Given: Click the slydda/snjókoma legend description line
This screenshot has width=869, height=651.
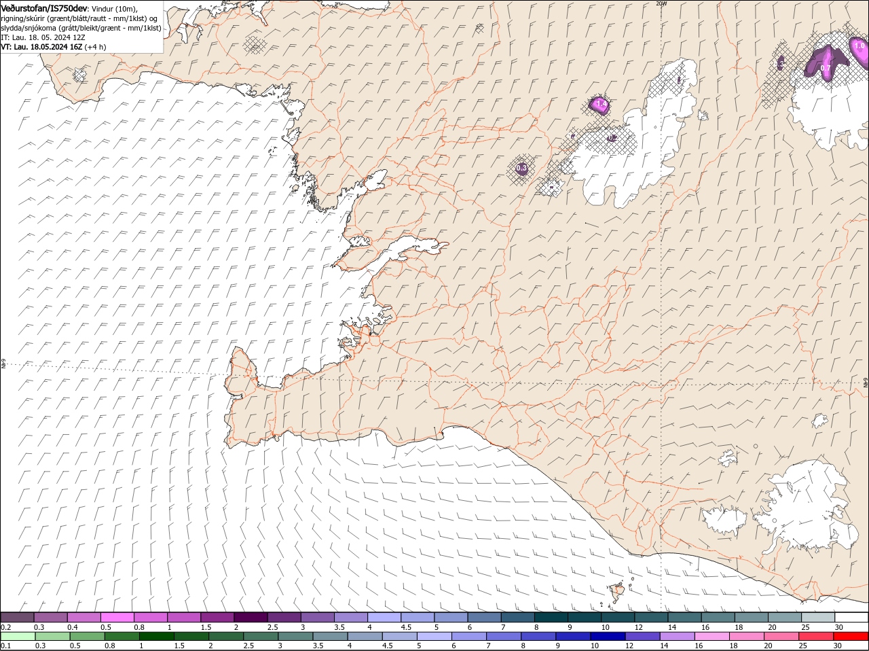Looking at the screenshot, I should coord(81,28).
